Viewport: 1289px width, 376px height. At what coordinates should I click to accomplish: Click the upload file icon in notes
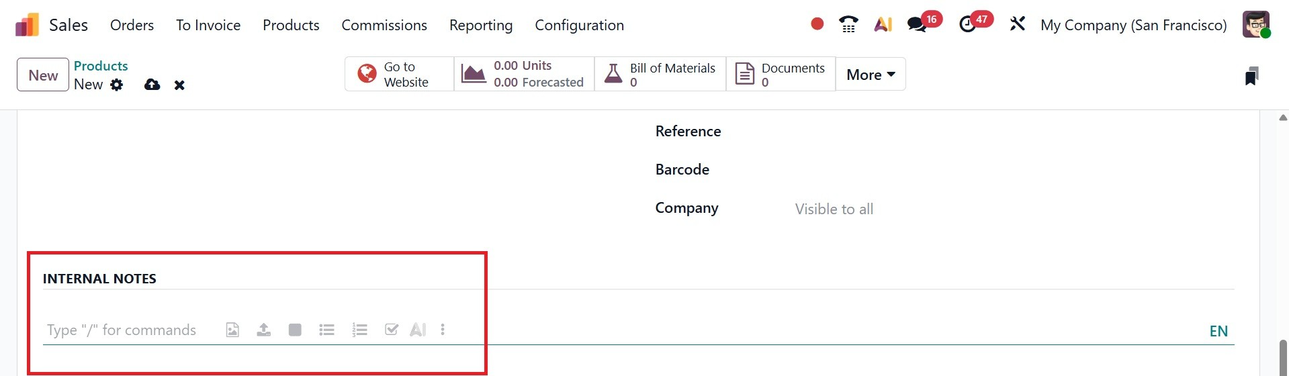pyautogui.click(x=264, y=330)
